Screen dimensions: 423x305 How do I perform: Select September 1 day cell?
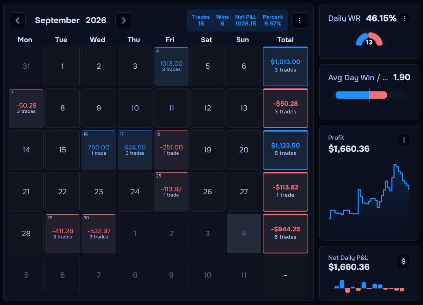point(62,67)
